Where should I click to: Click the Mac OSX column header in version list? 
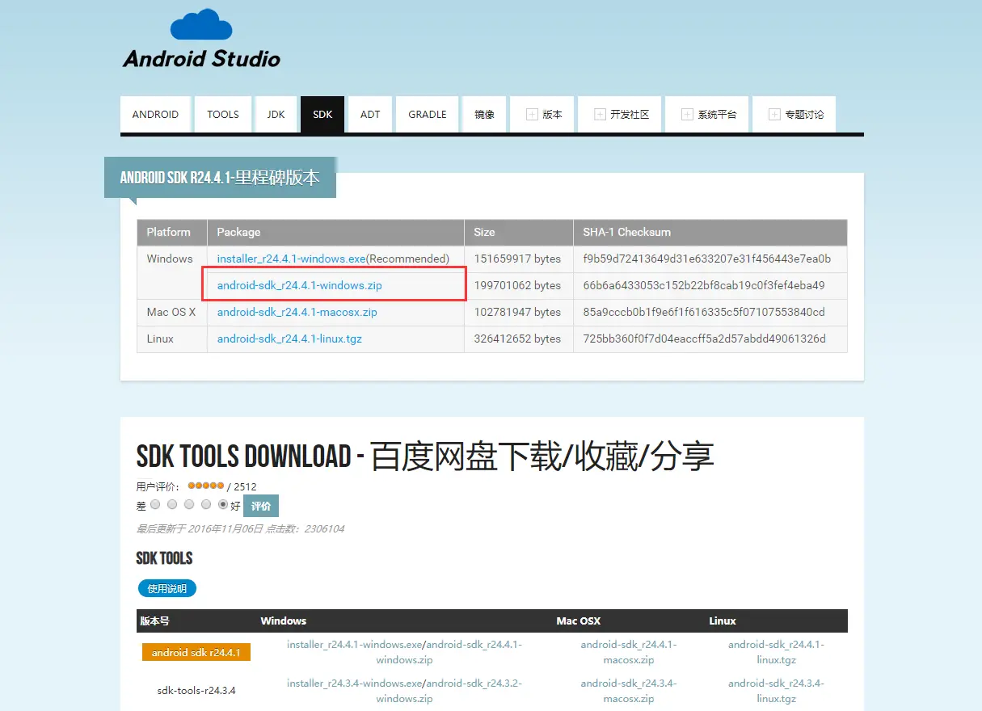[x=579, y=621]
